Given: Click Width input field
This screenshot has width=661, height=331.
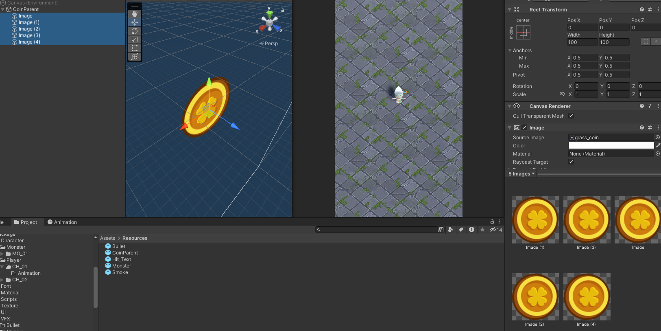Looking at the screenshot, I should click(582, 42).
